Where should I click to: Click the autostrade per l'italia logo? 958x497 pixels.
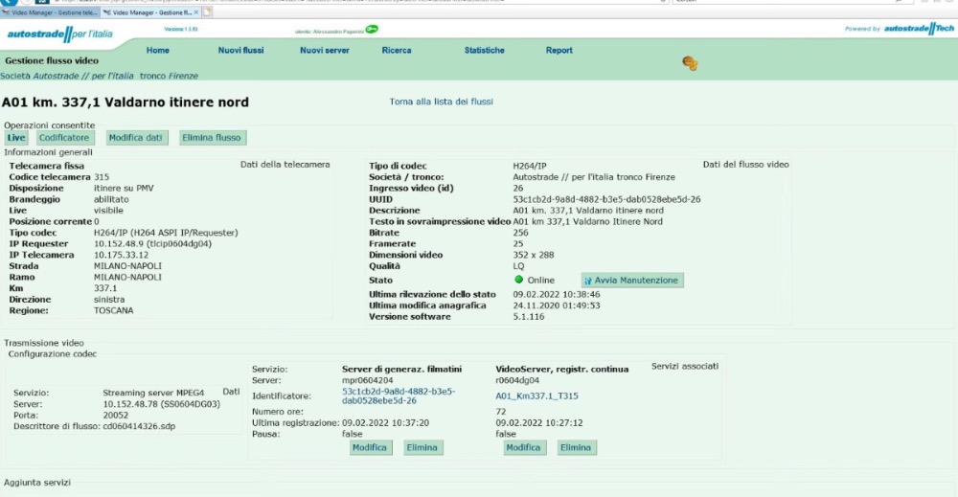tap(59, 34)
